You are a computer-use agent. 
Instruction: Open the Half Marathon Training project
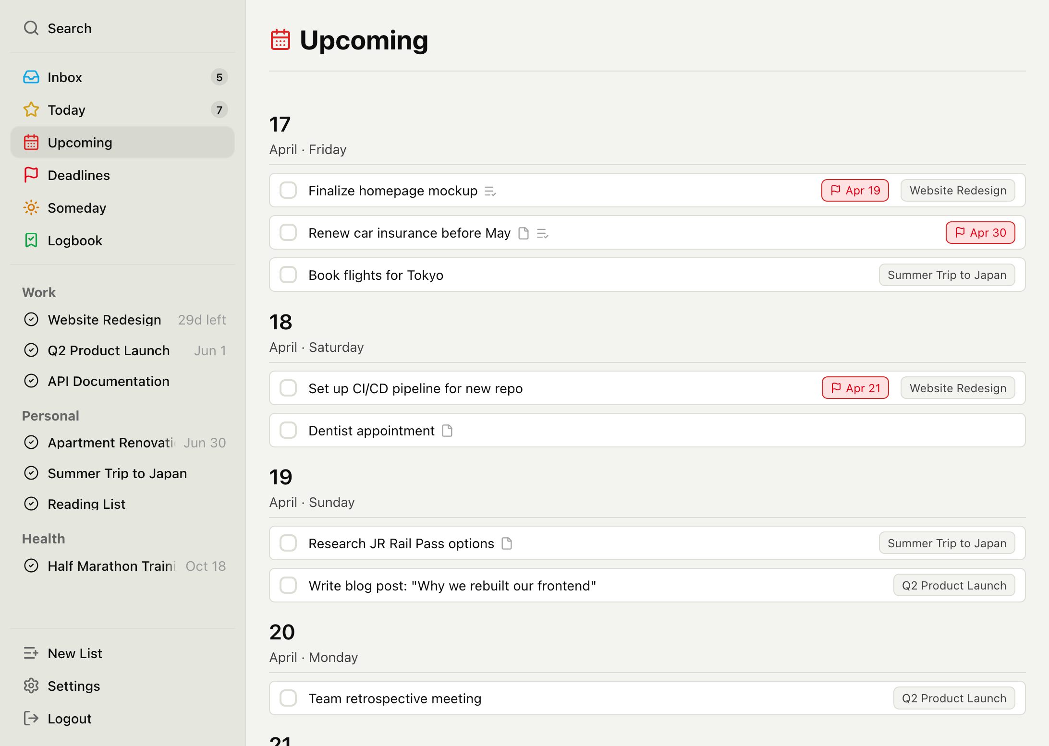122,566
